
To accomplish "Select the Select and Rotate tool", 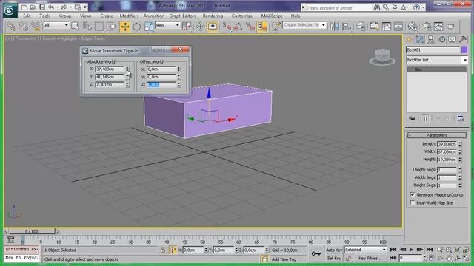I will (136, 27).
